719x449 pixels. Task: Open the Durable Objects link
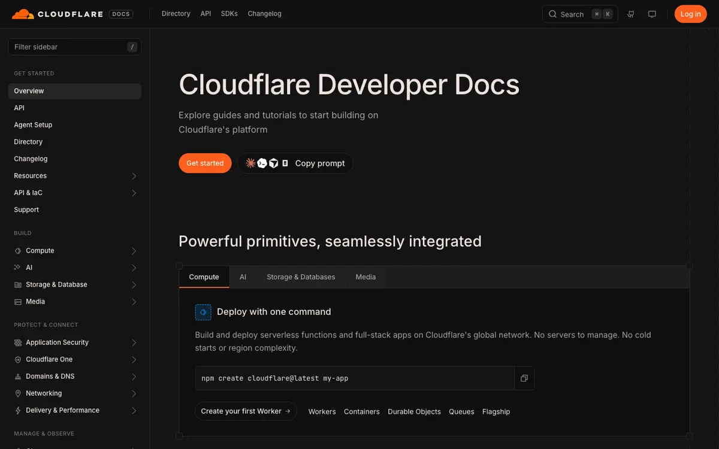pyautogui.click(x=414, y=412)
